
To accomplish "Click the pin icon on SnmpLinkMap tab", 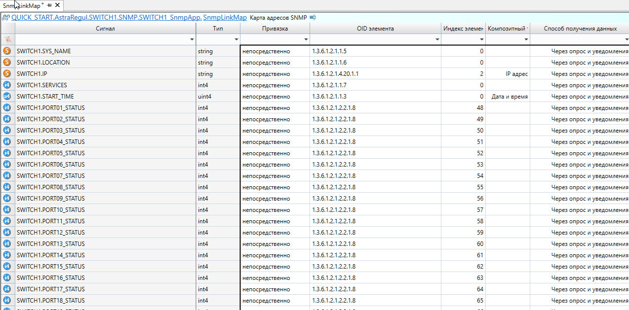I will tap(49, 5).
